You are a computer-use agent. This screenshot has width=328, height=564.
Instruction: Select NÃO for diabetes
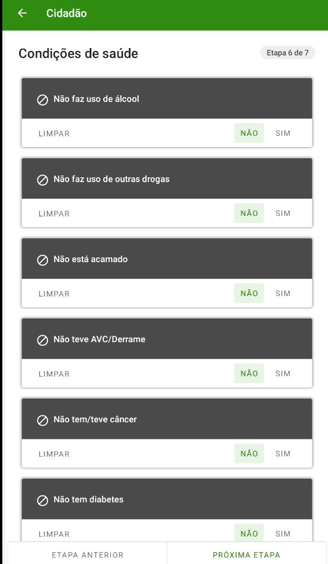pos(249,533)
